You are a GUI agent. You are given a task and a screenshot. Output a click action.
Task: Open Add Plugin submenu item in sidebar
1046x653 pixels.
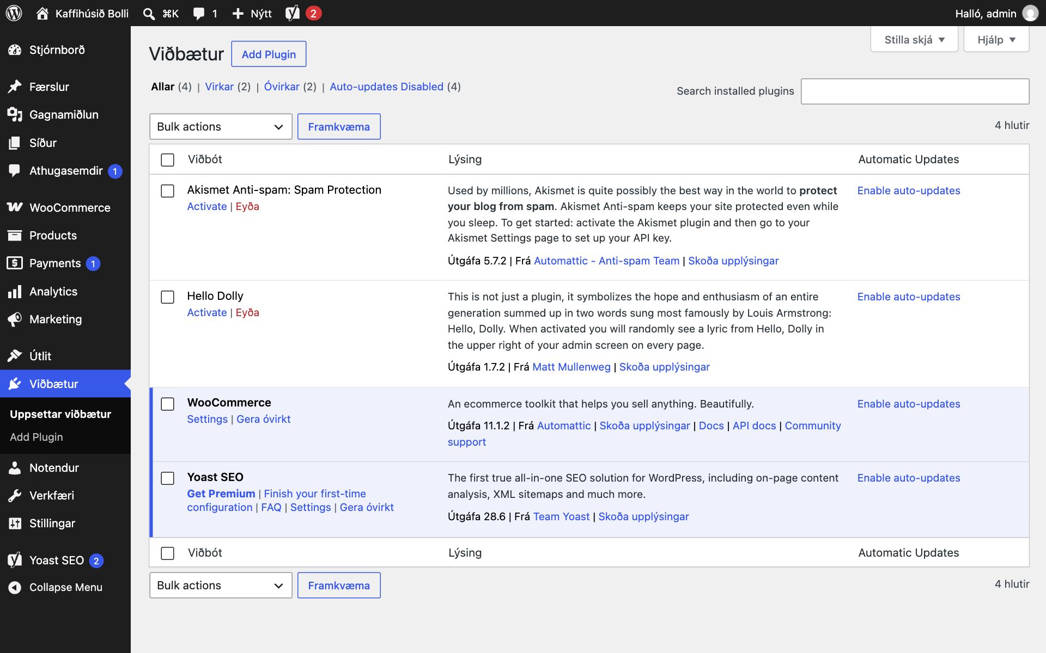(x=37, y=437)
